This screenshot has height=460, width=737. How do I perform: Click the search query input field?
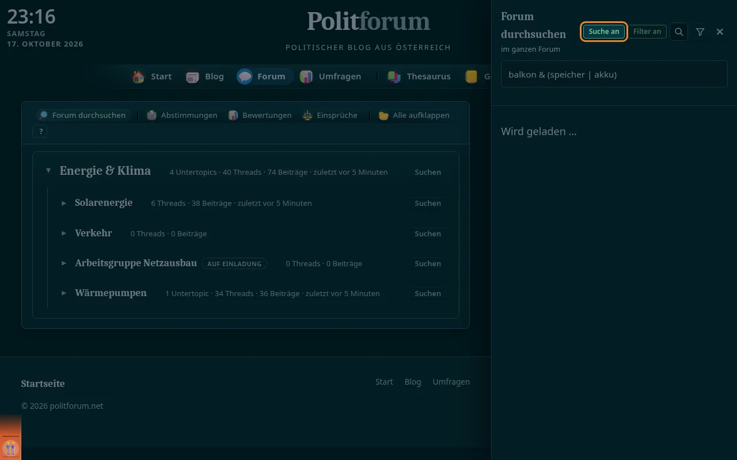click(614, 74)
